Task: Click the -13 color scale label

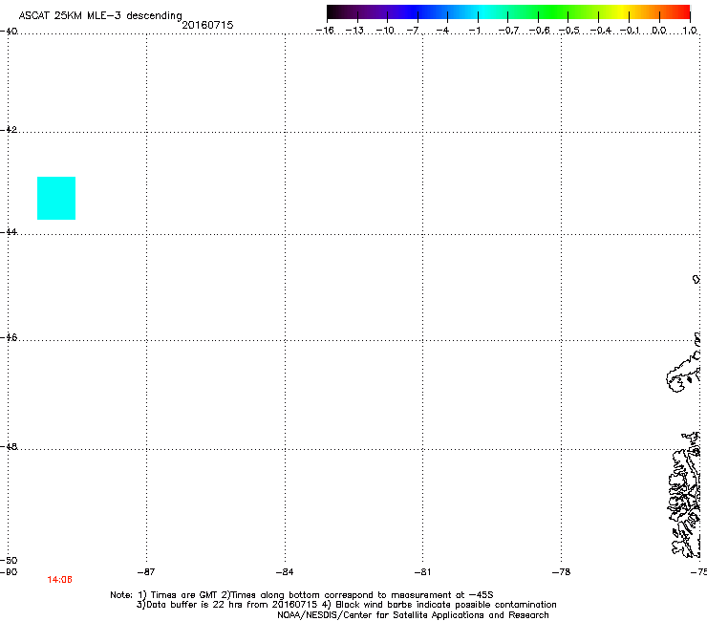Action: pyautogui.click(x=354, y=31)
